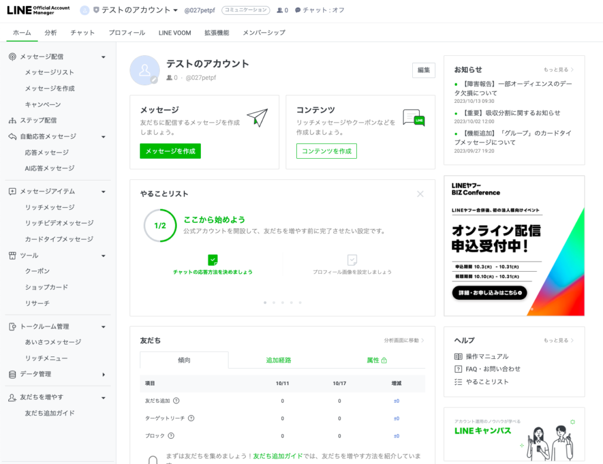603x464 pixels.
Task: Click the 分析画面に移動 link
Action: pyautogui.click(x=404, y=341)
